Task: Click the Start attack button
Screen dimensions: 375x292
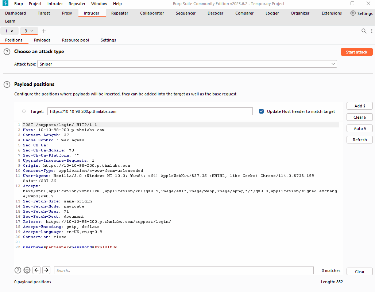Action: (x=356, y=52)
